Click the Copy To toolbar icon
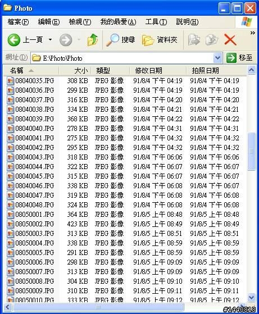259x314 pixels. click(212, 40)
